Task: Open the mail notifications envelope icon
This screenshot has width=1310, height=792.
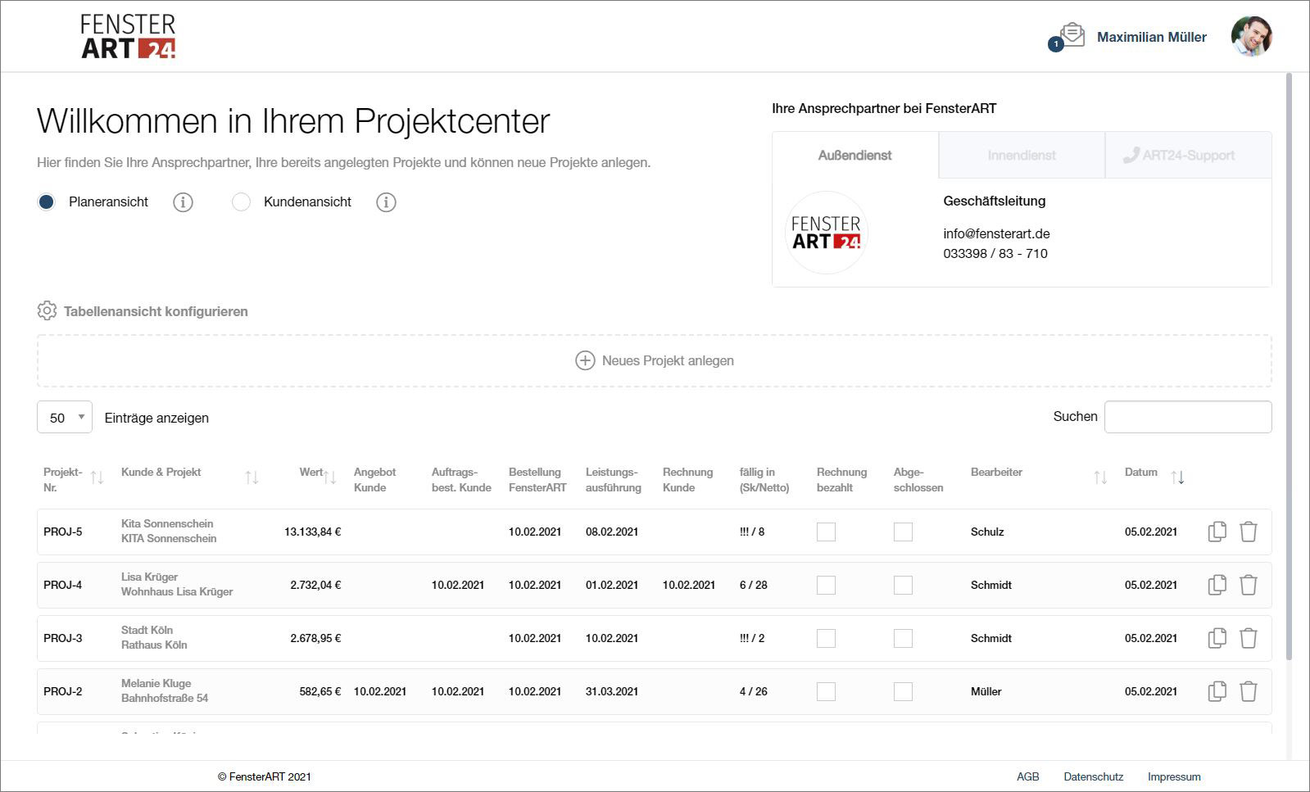Action: tap(1072, 35)
